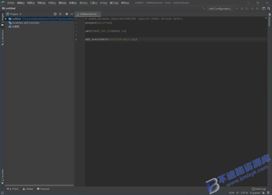Open the Database side panel
The height and width of the screenshot is (195, 272).
(269, 20)
